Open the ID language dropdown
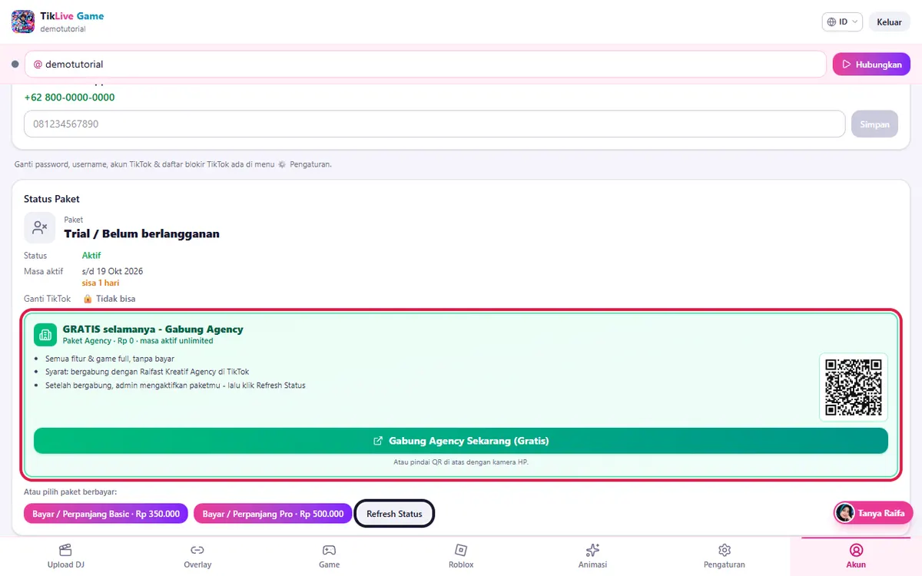Image resolution: width=922 pixels, height=576 pixels. [843, 22]
